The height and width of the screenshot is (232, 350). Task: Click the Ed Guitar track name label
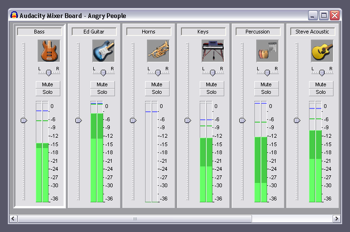[x=94, y=32]
